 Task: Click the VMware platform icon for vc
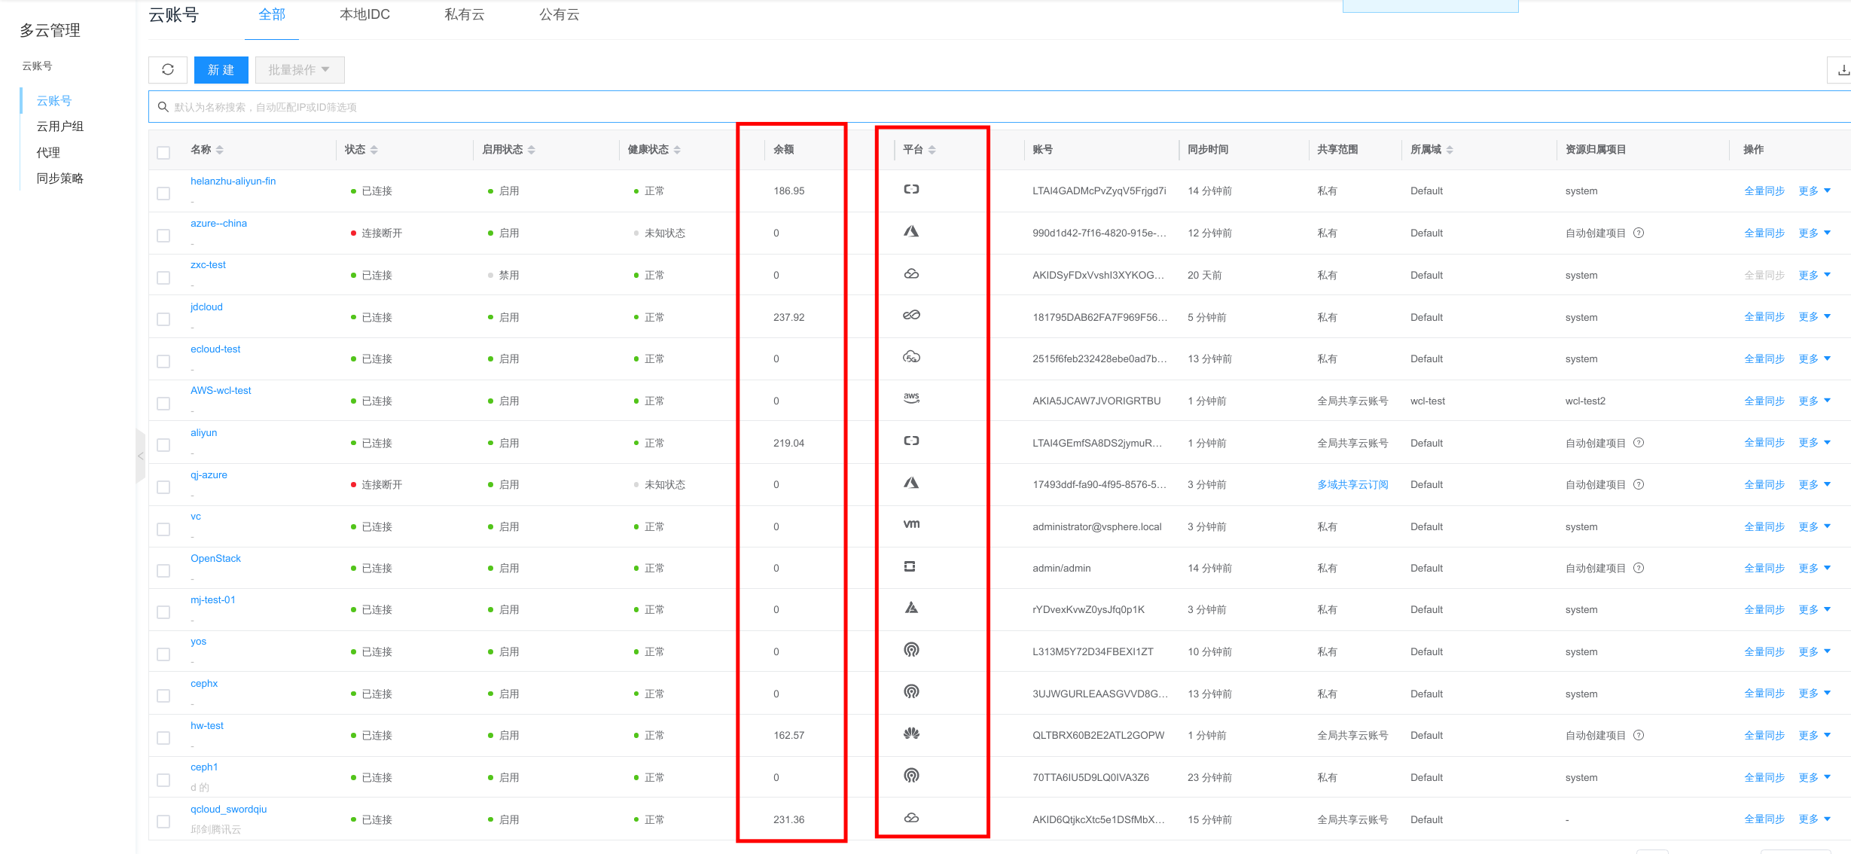click(x=911, y=524)
